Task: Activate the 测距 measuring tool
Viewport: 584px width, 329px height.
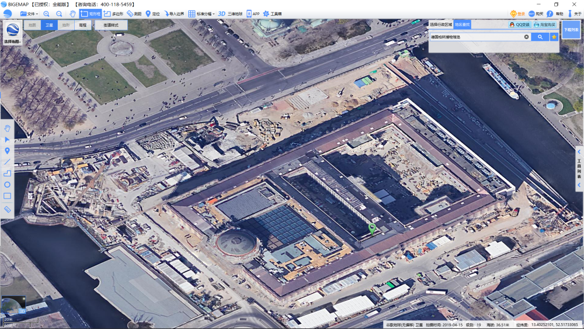Action: [x=134, y=14]
